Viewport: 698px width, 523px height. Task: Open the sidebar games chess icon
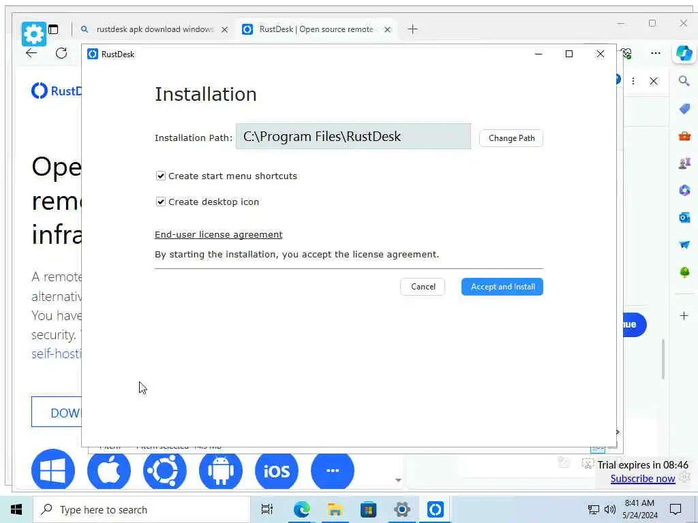tap(684, 163)
